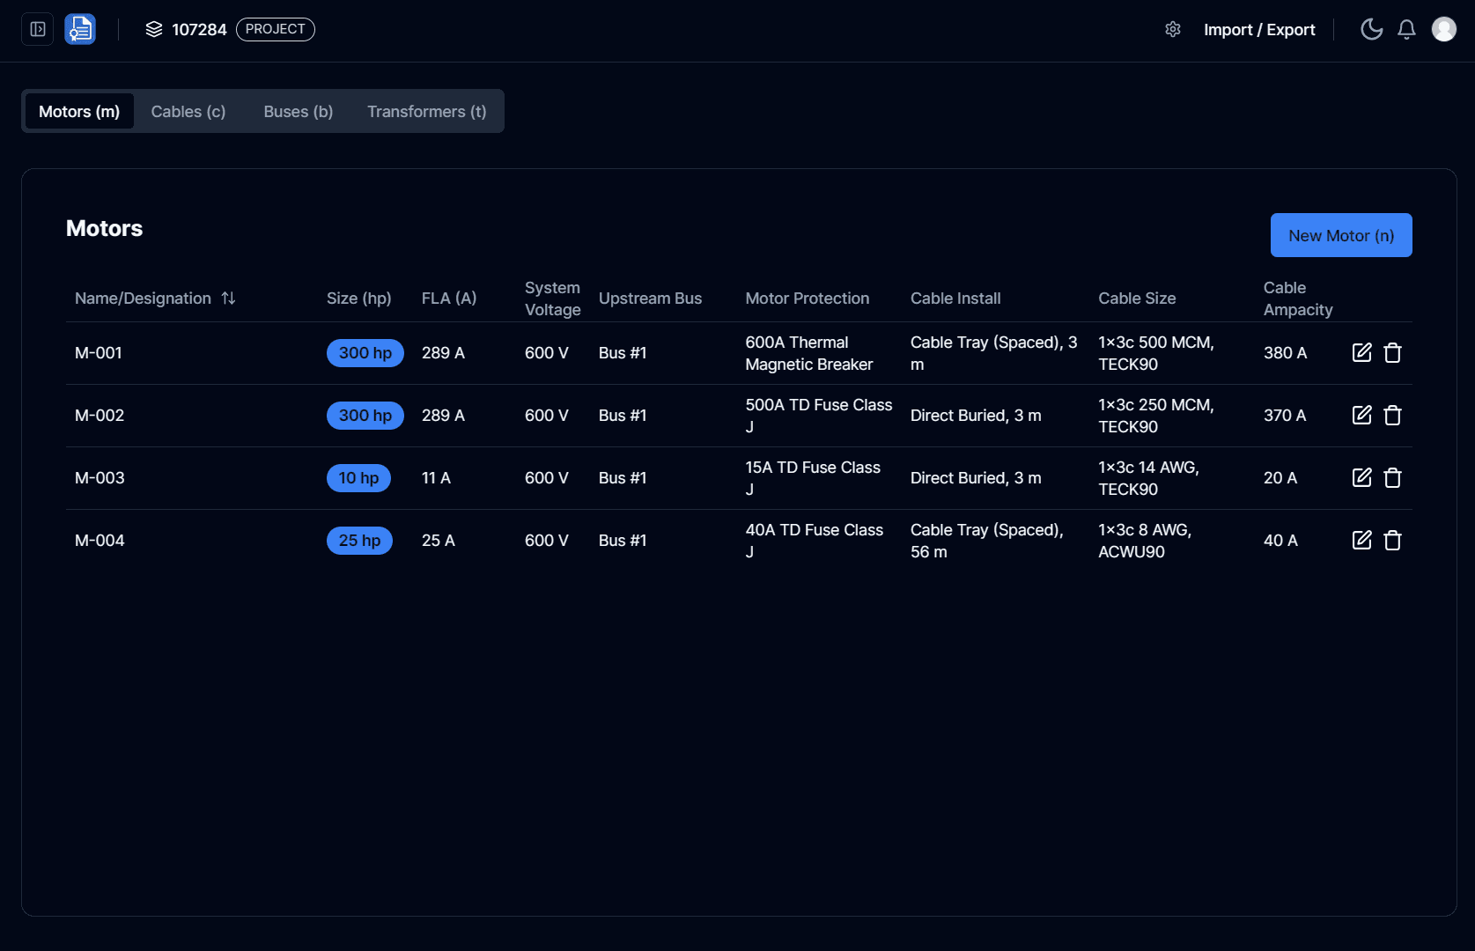Select the Motors (m) tab

[x=79, y=112]
